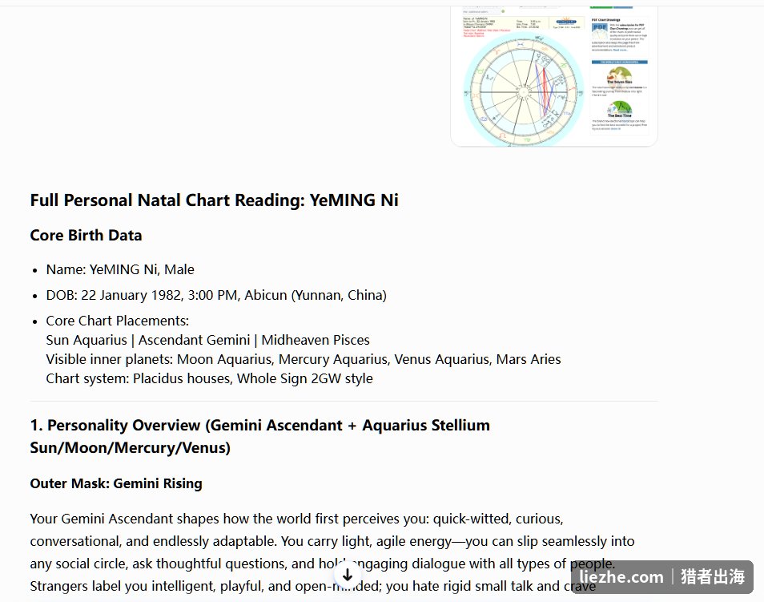
Task: Click the 猎者出海 watermark label
Action: [713, 577]
